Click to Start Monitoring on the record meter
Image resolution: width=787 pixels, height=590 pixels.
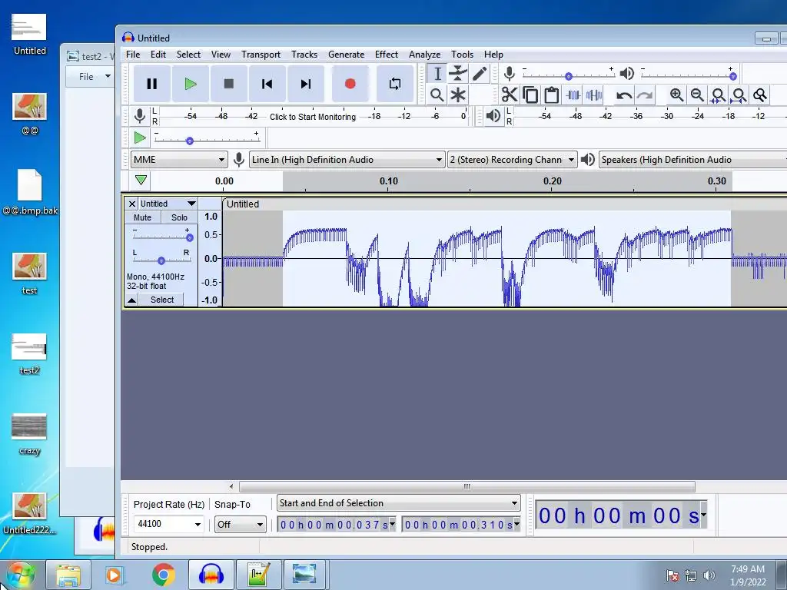point(313,117)
